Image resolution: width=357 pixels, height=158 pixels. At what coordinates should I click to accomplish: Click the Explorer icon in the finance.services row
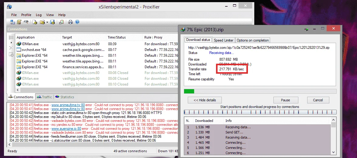[x=19, y=67]
